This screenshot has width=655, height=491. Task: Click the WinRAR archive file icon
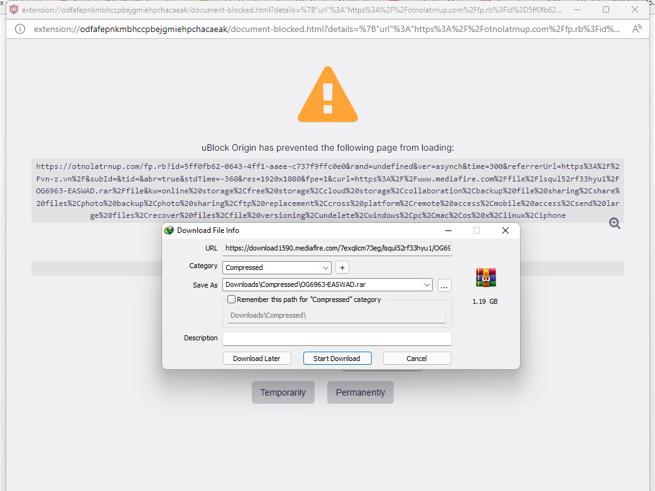point(485,278)
